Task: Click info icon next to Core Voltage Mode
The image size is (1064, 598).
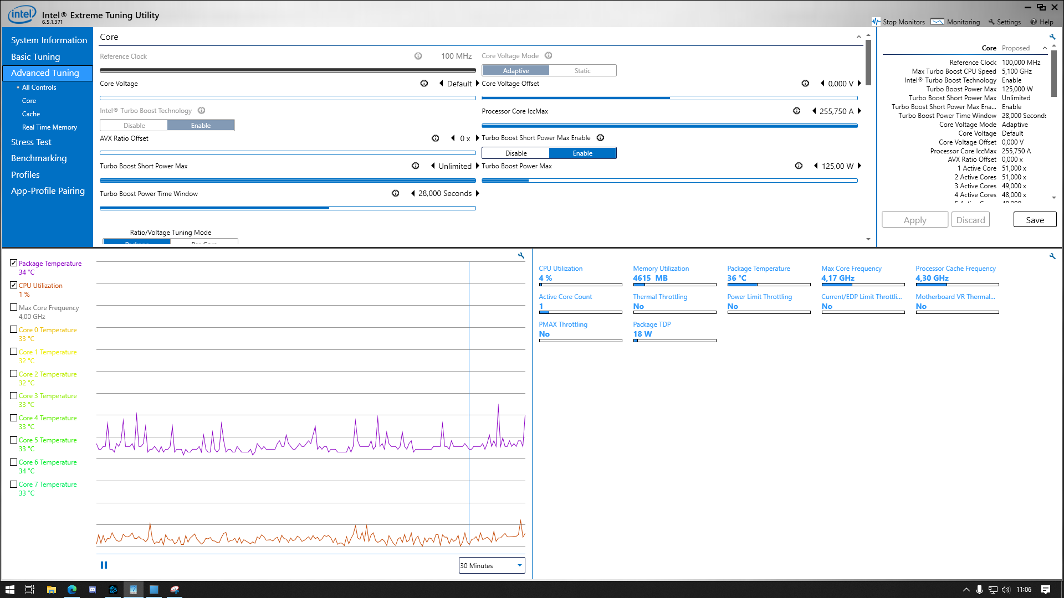Action: pyautogui.click(x=548, y=55)
